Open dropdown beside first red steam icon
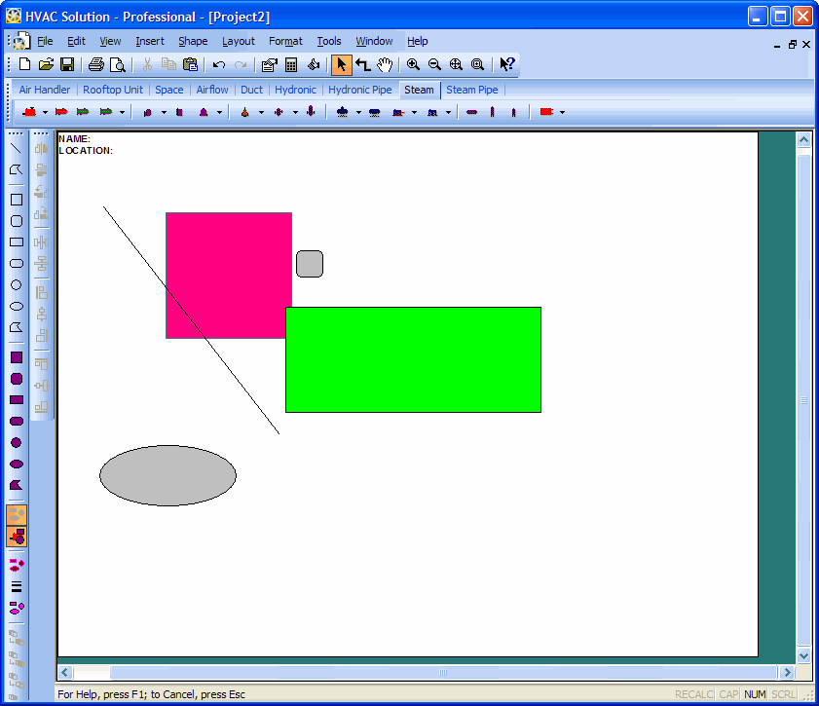The image size is (819, 706). 45,112
